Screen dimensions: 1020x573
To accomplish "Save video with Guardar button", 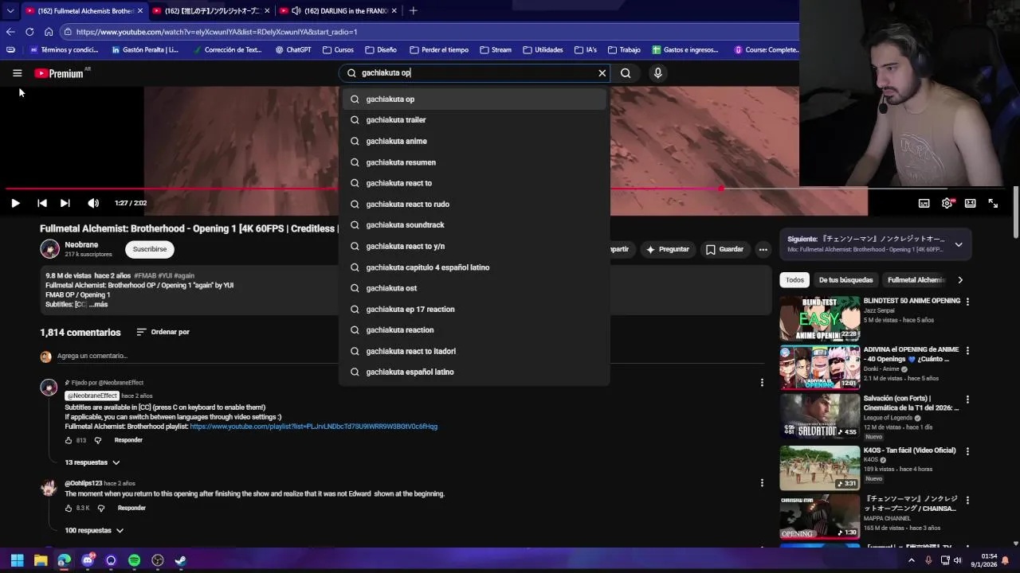I will tap(724, 249).
